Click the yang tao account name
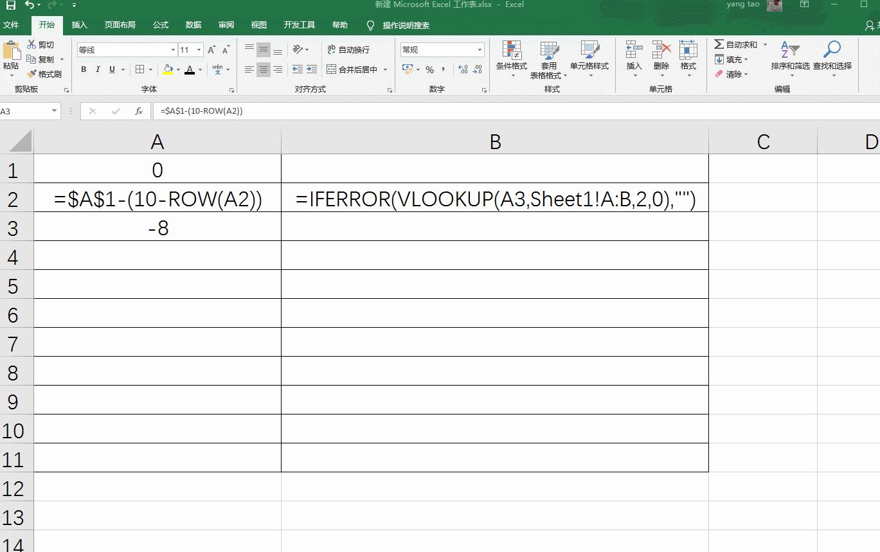Image resolution: width=880 pixels, height=552 pixels. tap(743, 4)
